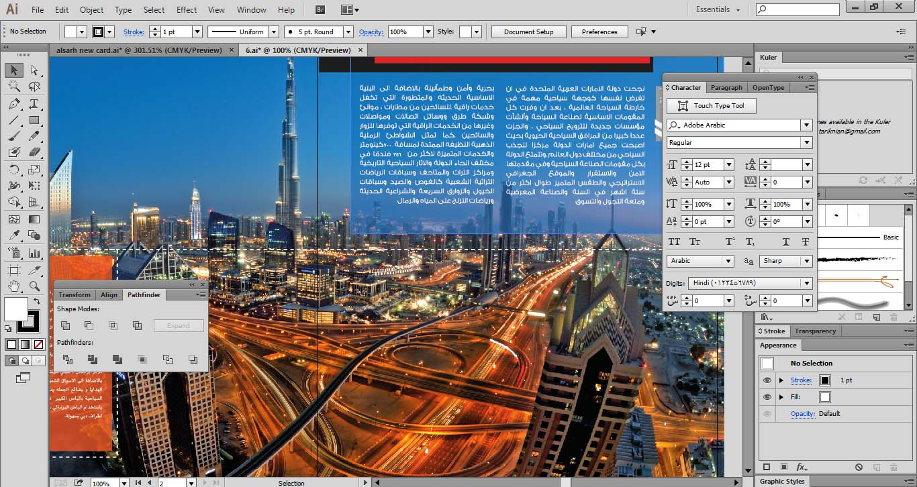
Task: Click Divide pathfinder icon
Action: tap(67, 360)
